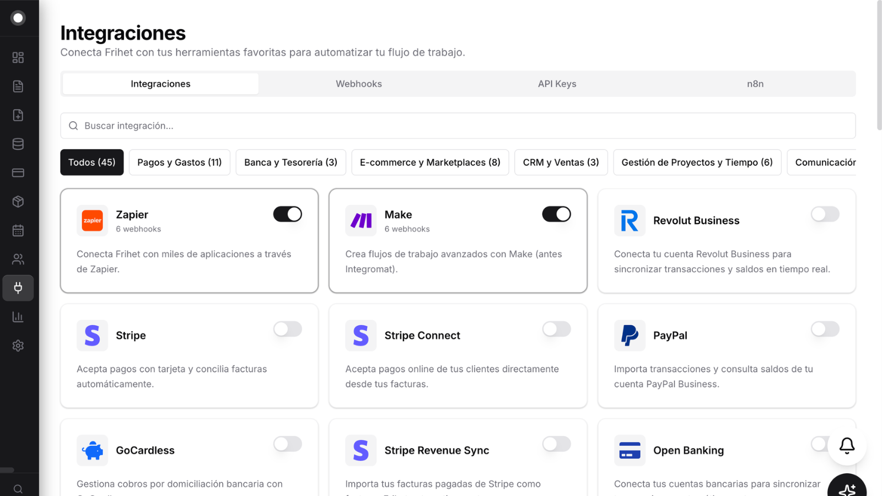
Task: Switch to the n8n tab
Action: 755,84
